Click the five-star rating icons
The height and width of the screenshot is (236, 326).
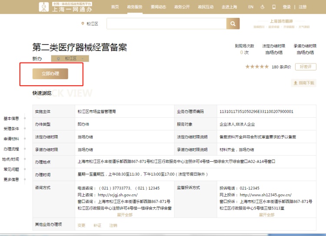[257, 66]
